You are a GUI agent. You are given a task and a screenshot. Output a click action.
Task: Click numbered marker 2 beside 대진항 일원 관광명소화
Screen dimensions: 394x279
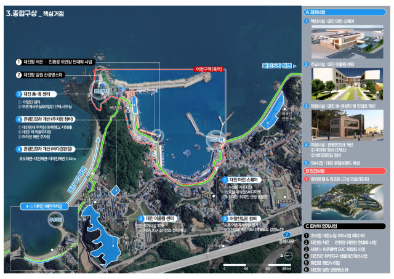click(x=18, y=75)
